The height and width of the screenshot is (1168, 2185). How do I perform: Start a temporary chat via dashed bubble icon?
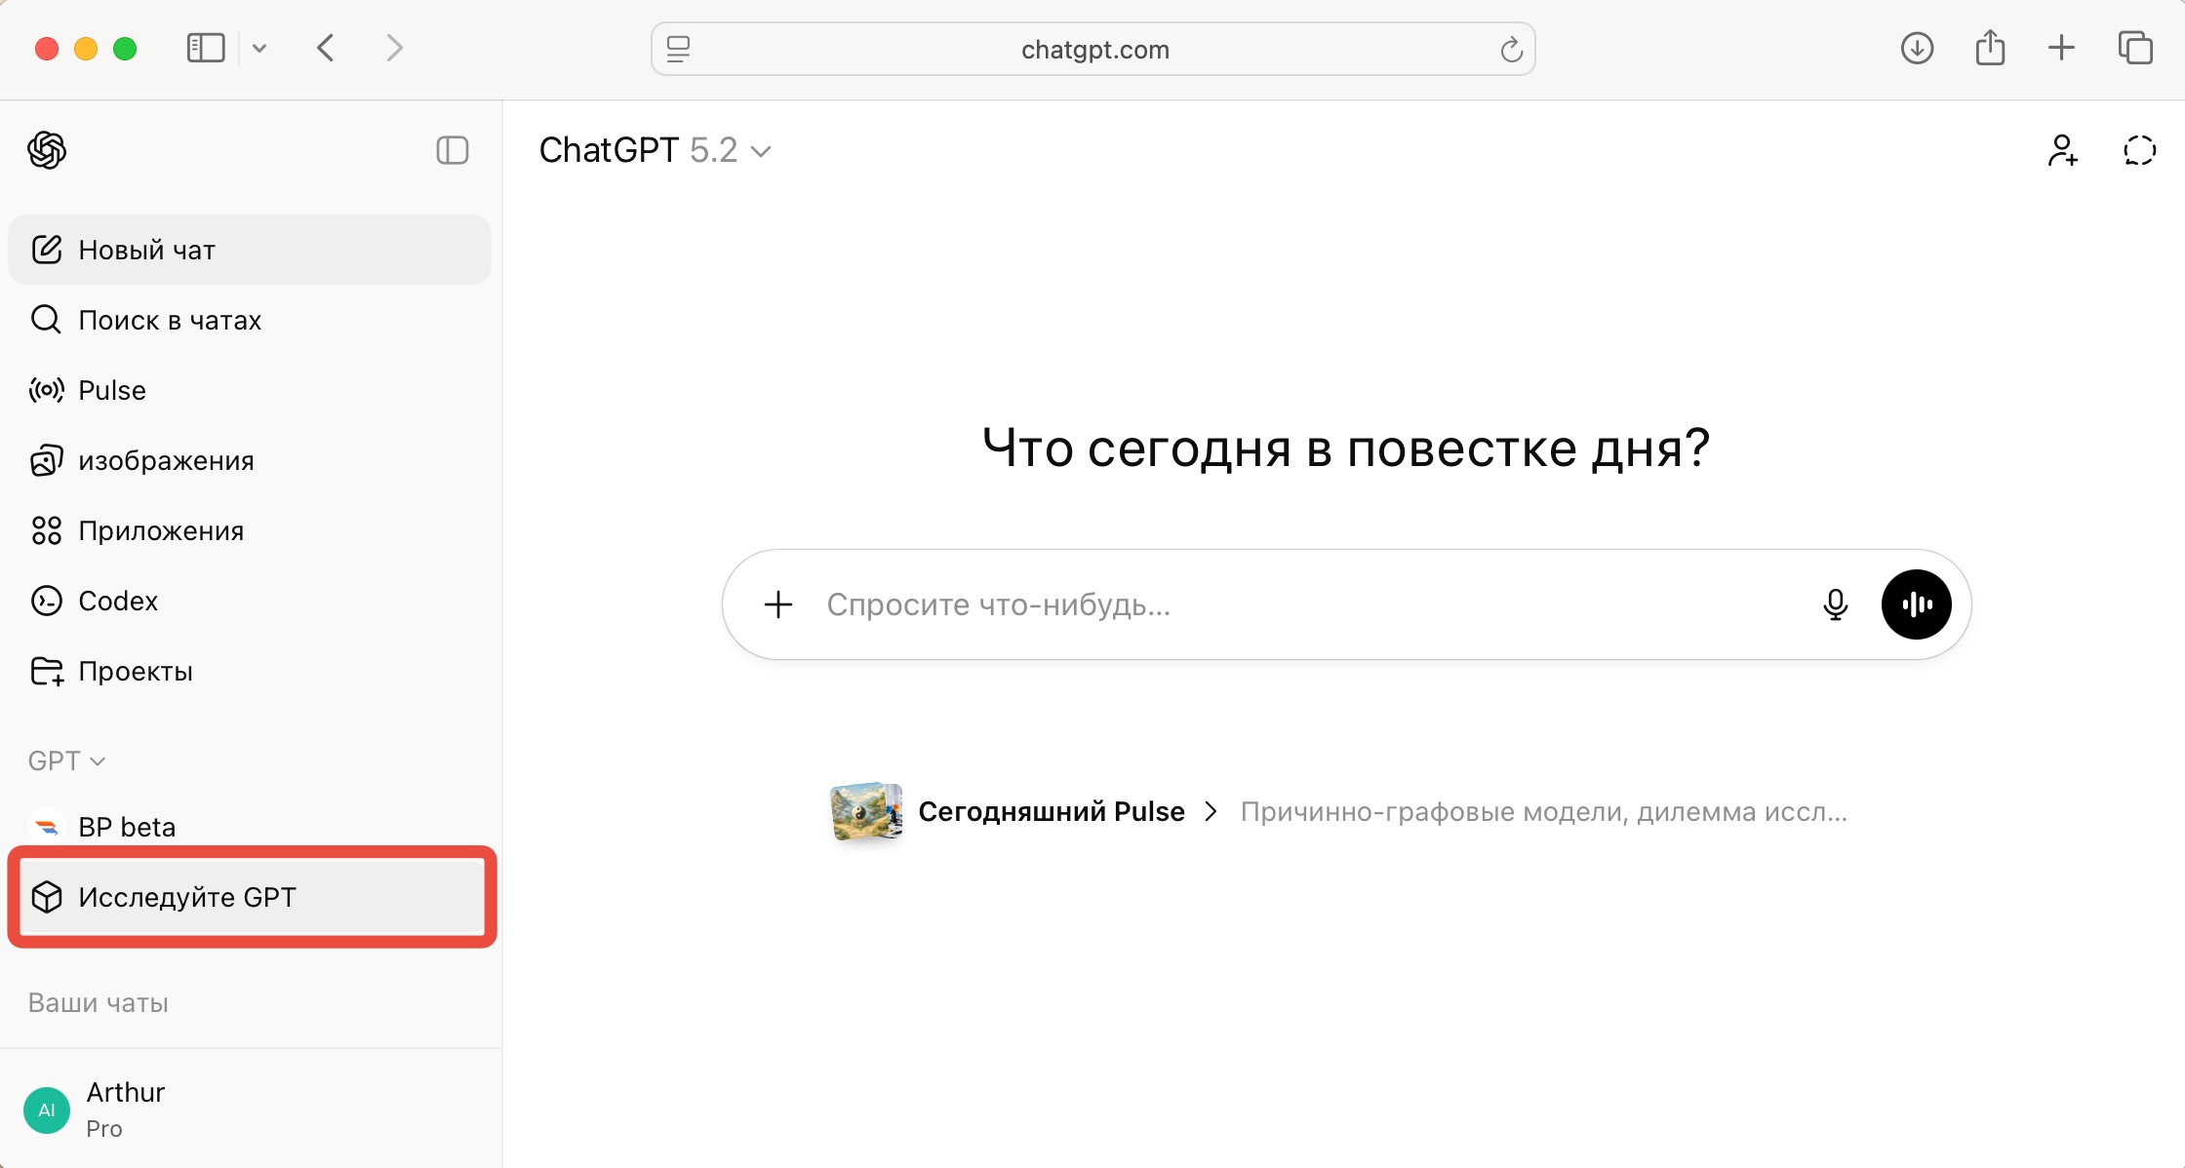(2139, 150)
